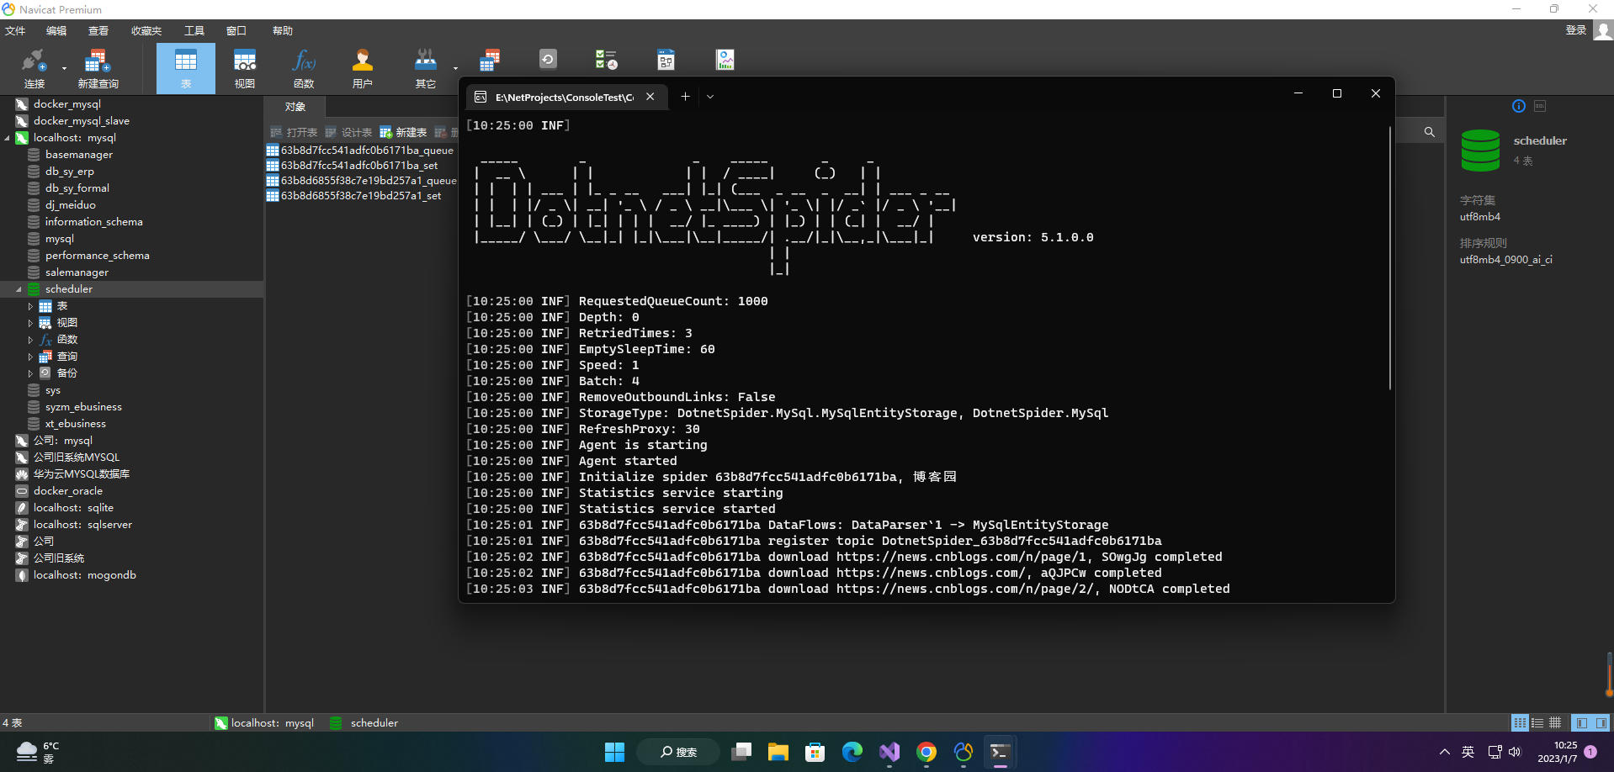Viewport: 1614px width, 772px height.
Task: Click the Windows Start button on taskbar
Action: pyautogui.click(x=615, y=752)
